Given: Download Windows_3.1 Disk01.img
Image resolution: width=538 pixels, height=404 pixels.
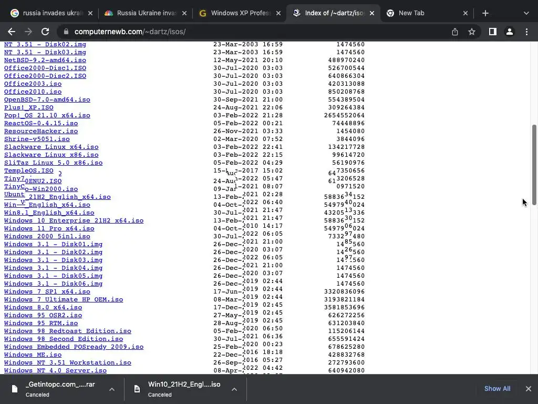Looking at the screenshot, I should (53, 244).
